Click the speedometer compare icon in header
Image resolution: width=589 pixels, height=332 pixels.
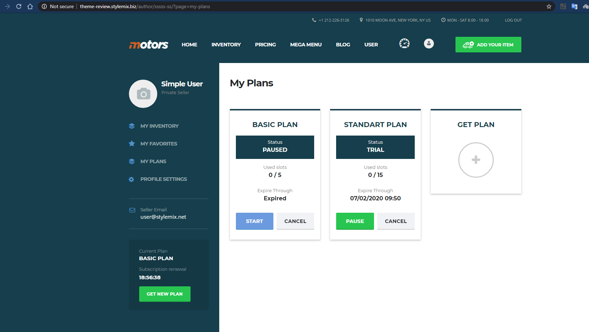click(404, 44)
